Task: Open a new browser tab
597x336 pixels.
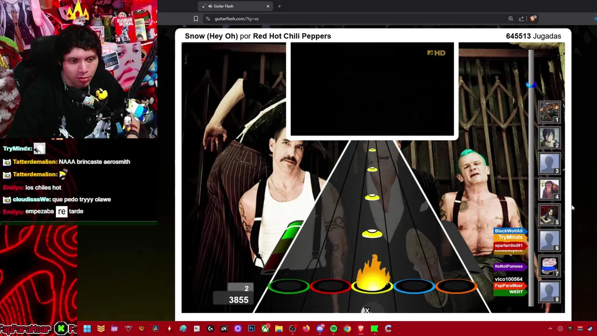Action: tap(279, 6)
